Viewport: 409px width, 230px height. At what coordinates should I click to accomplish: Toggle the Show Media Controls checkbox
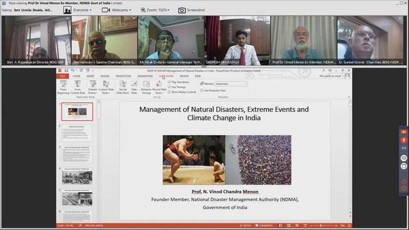coord(169,92)
